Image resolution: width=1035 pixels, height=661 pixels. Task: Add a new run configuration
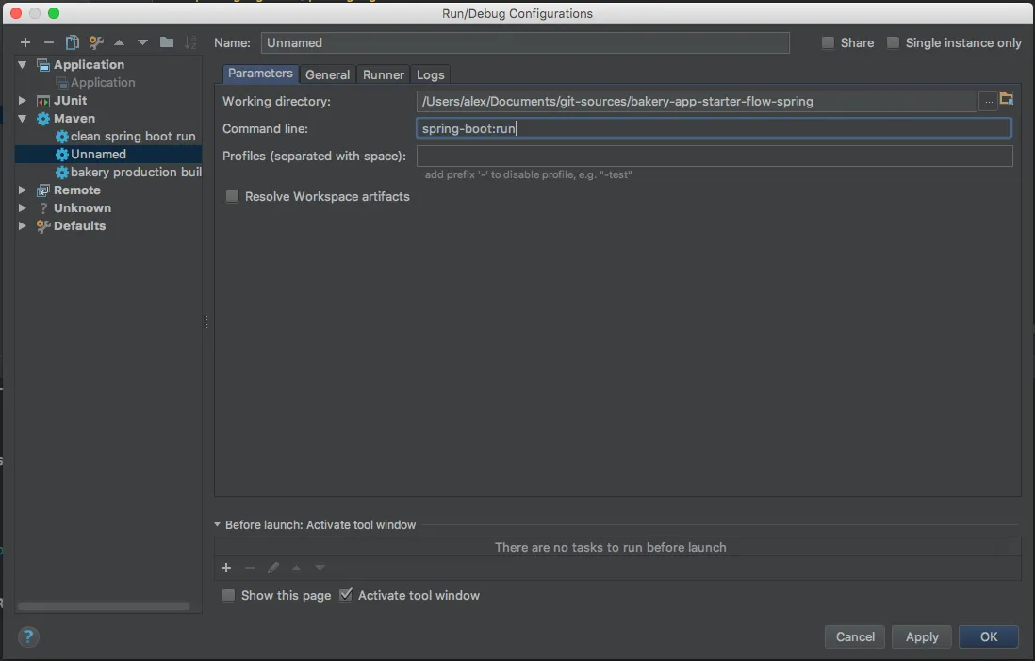pos(25,42)
